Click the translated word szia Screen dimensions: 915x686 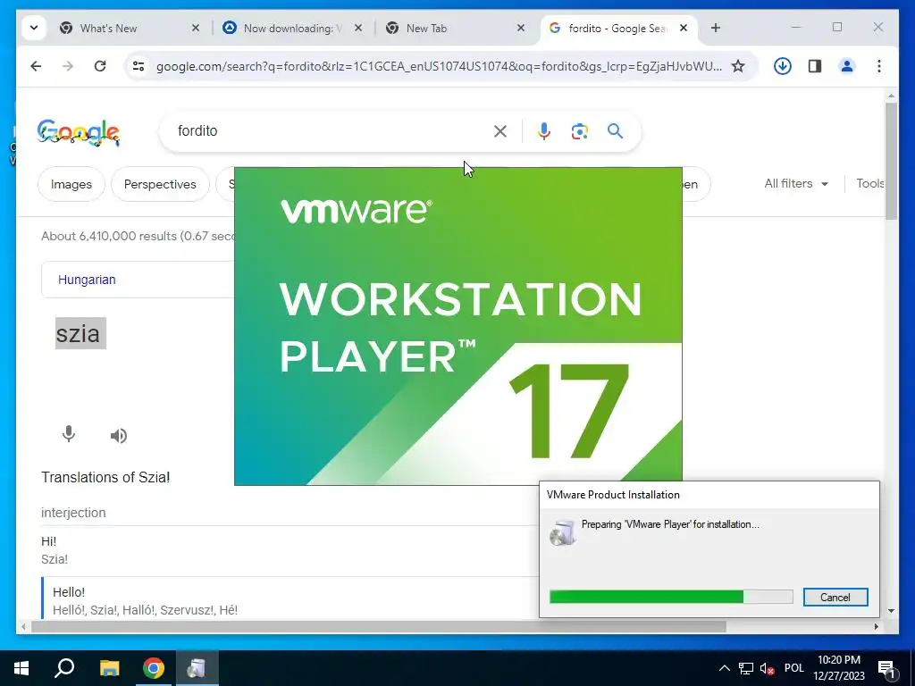80,334
